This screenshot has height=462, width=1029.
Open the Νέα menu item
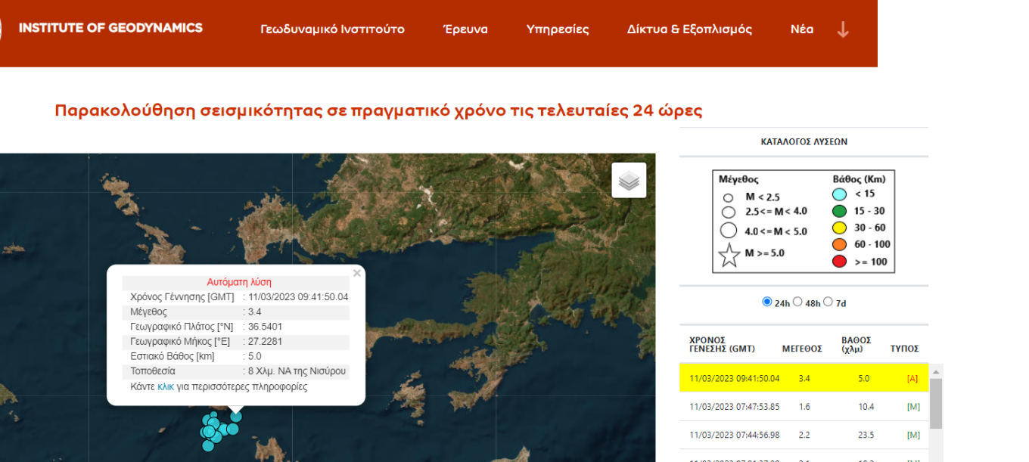[x=802, y=29]
